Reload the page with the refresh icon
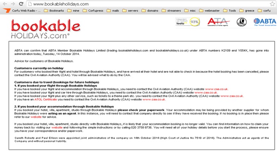277x151 pixels. [20, 4]
